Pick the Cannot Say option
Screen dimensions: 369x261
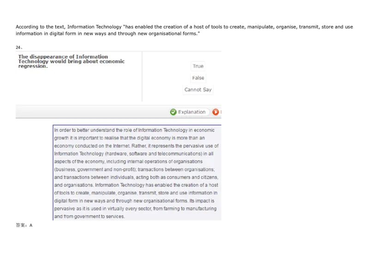pyautogui.click(x=198, y=89)
